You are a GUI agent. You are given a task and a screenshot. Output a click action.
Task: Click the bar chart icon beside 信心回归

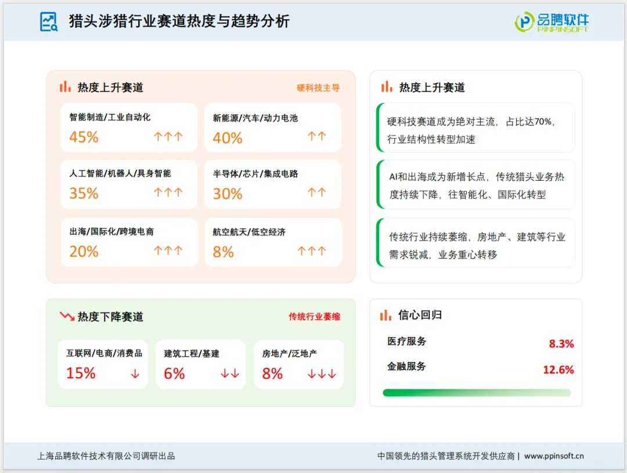385,315
